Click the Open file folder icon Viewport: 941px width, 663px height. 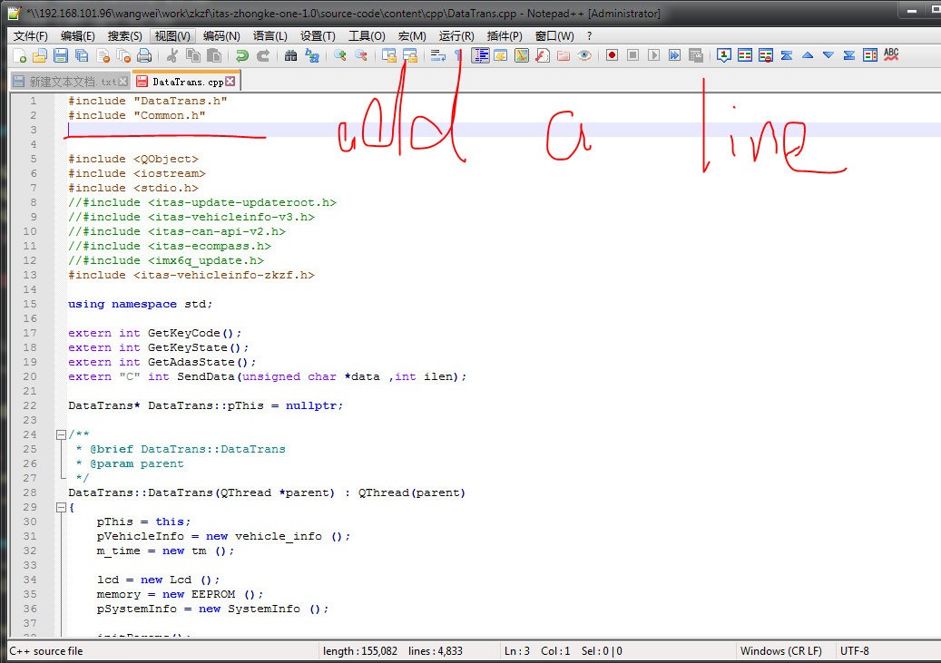[x=40, y=56]
